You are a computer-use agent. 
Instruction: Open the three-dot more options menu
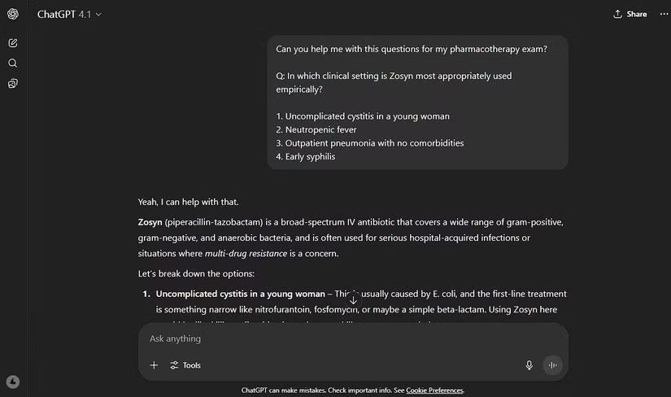pyautogui.click(x=664, y=14)
